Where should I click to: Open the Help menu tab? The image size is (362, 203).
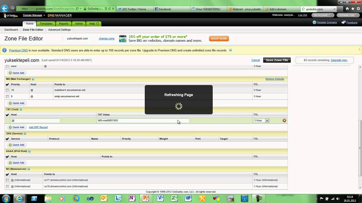94,24
